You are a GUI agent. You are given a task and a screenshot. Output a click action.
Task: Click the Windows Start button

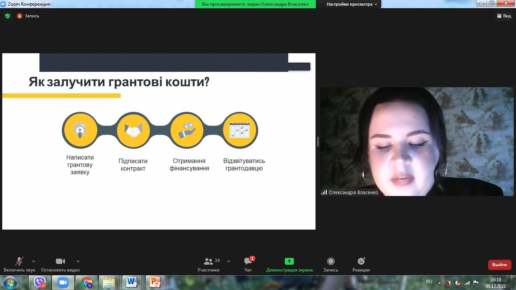pyautogui.click(x=10, y=282)
